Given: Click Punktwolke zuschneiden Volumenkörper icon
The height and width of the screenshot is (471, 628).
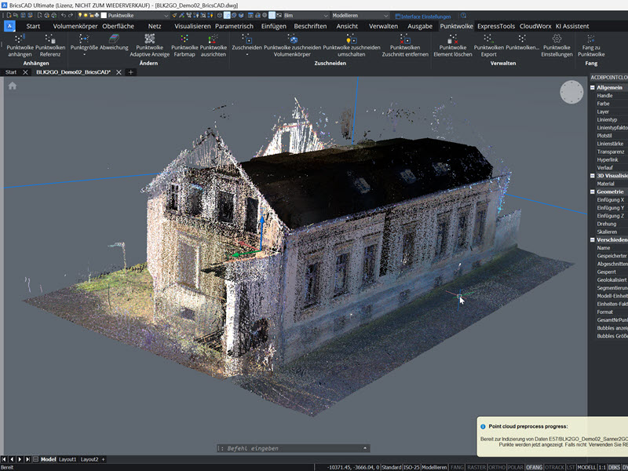Looking at the screenshot, I should (x=292, y=38).
